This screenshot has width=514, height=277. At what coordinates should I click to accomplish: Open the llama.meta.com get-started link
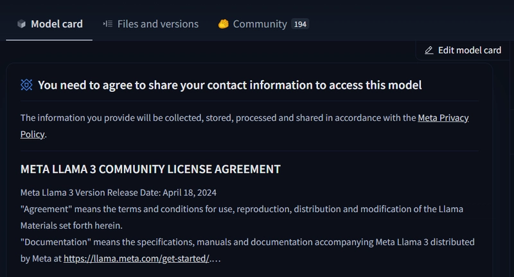pos(136,258)
